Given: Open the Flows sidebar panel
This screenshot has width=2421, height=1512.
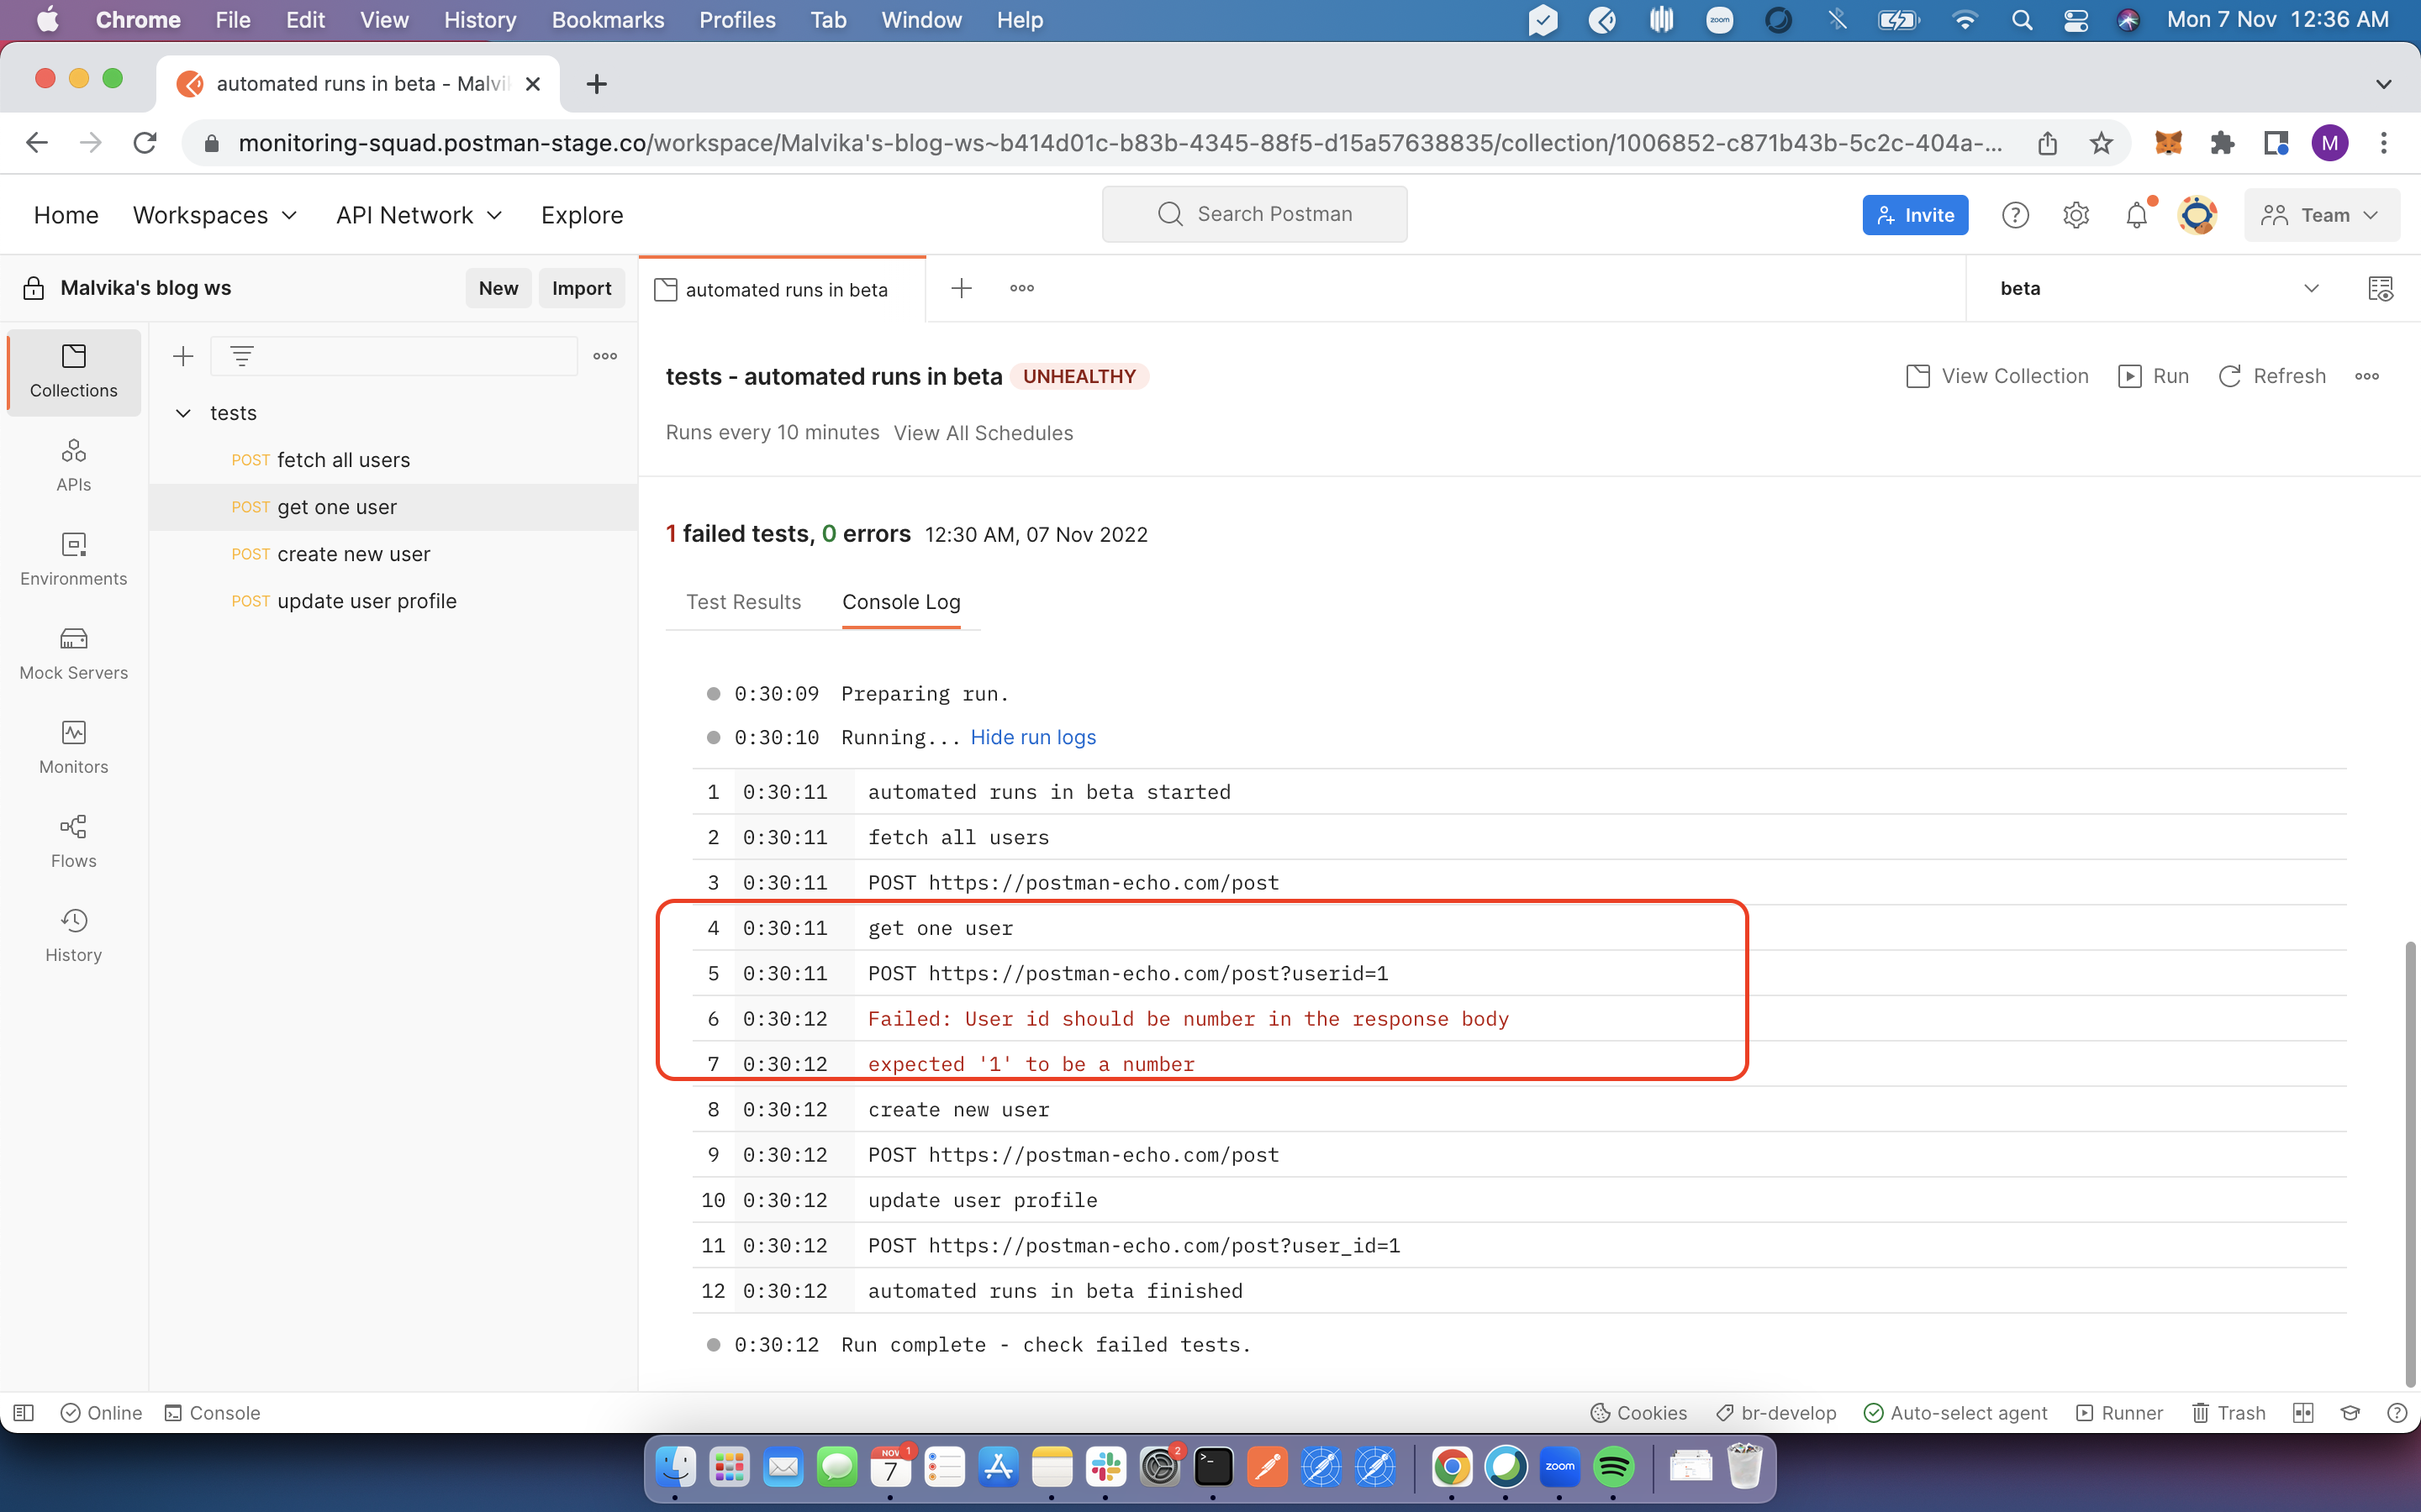Looking at the screenshot, I should 73,841.
